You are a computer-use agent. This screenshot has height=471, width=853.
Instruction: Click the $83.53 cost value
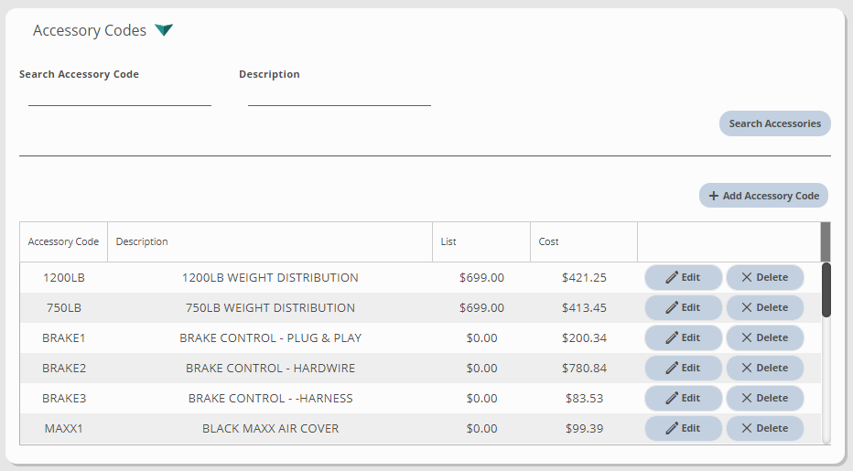(584, 398)
